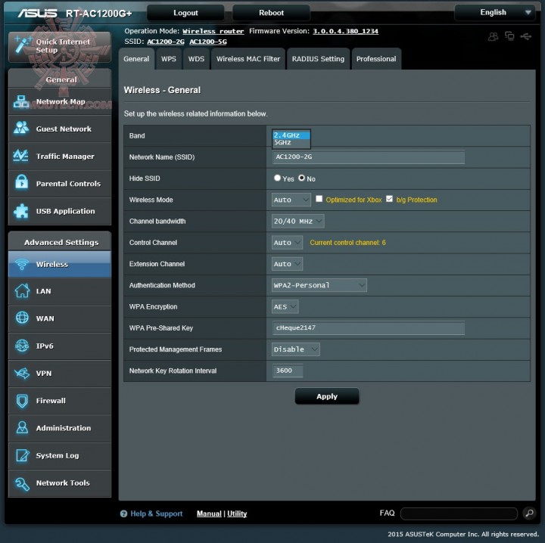This screenshot has height=543, width=545.
Task: Open the Authentication Method dropdown
Action: (319, 285)
